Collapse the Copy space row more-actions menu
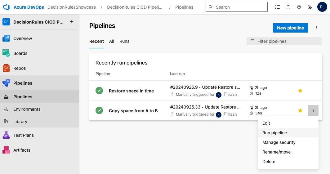This screenshot has height=174, width=330. [313, 111]
